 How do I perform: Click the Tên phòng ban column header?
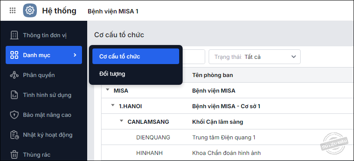pos(213,75)
